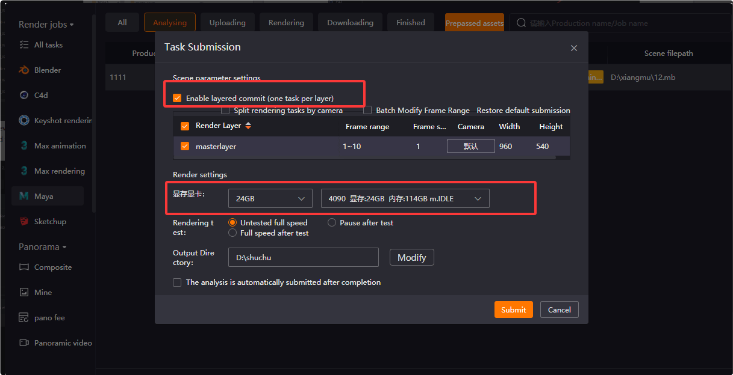Select the Pause after test radio button
This screenshot has width=733, height=375.
click(332, 222)
